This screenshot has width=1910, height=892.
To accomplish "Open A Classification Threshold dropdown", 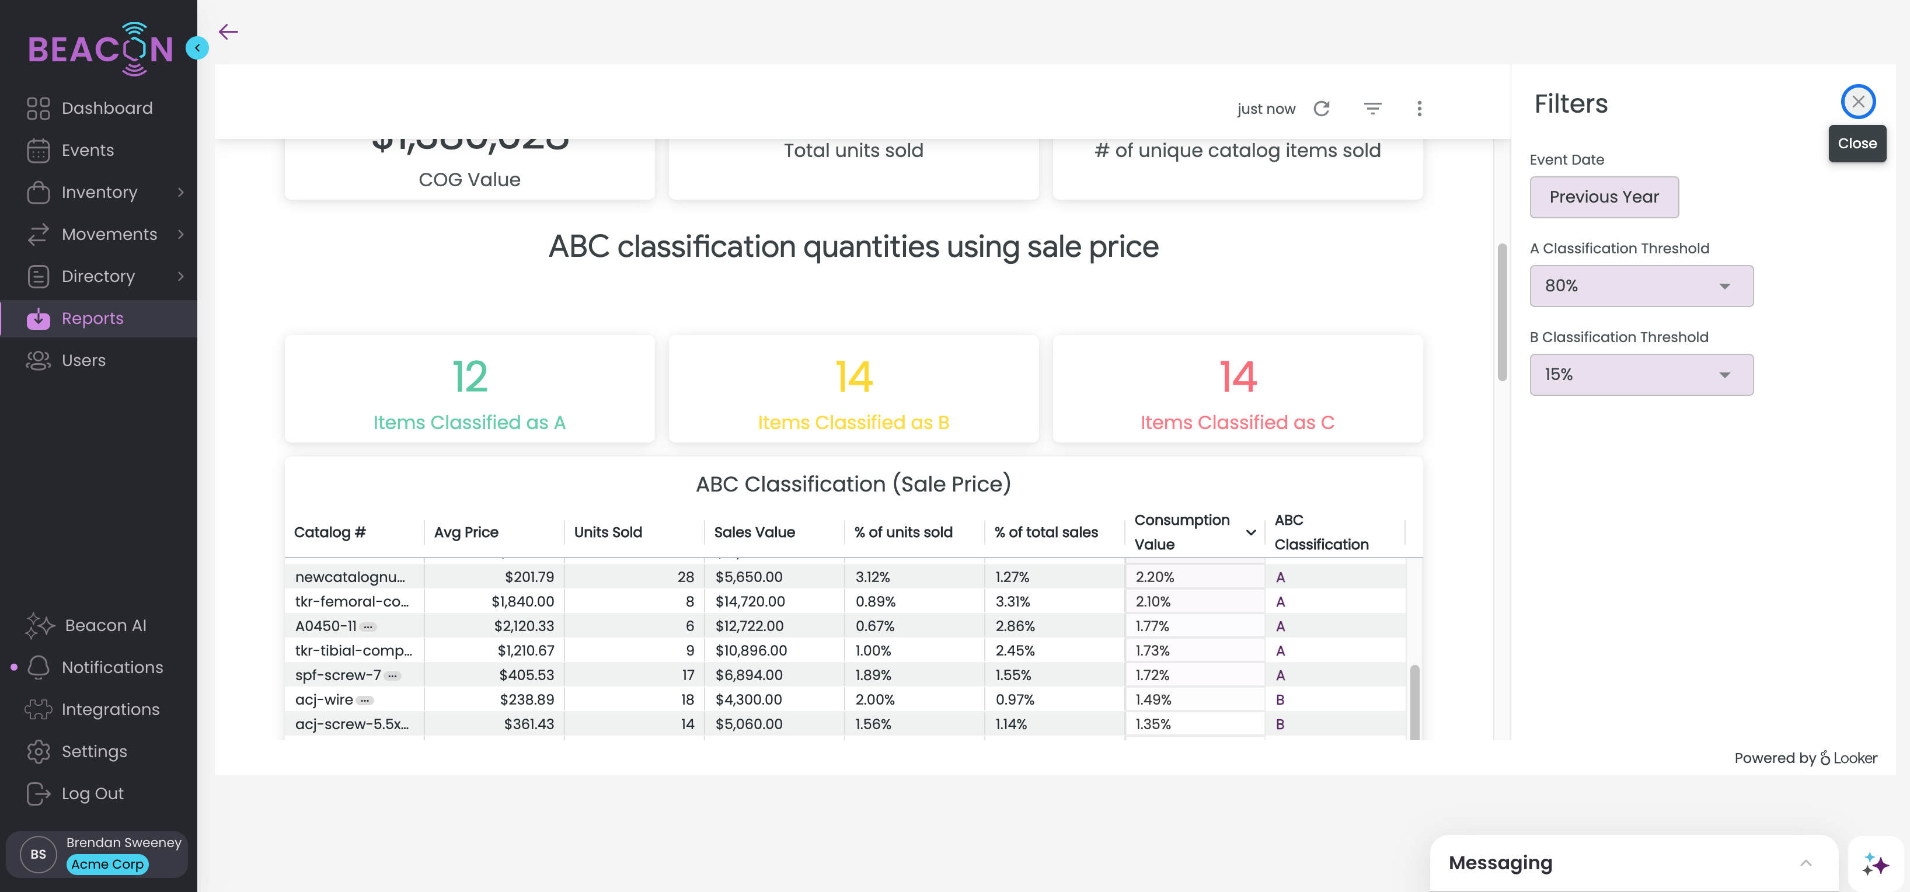I will 1641,286.
